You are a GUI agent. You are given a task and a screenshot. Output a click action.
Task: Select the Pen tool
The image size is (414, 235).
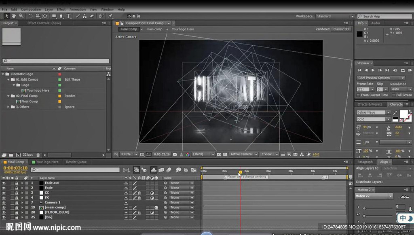(61, 16)
